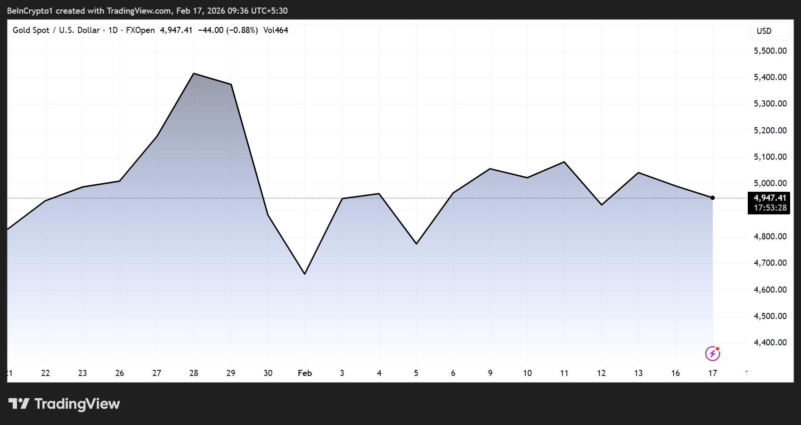Select the Feb 28 peak on the chart

(194, 74)
